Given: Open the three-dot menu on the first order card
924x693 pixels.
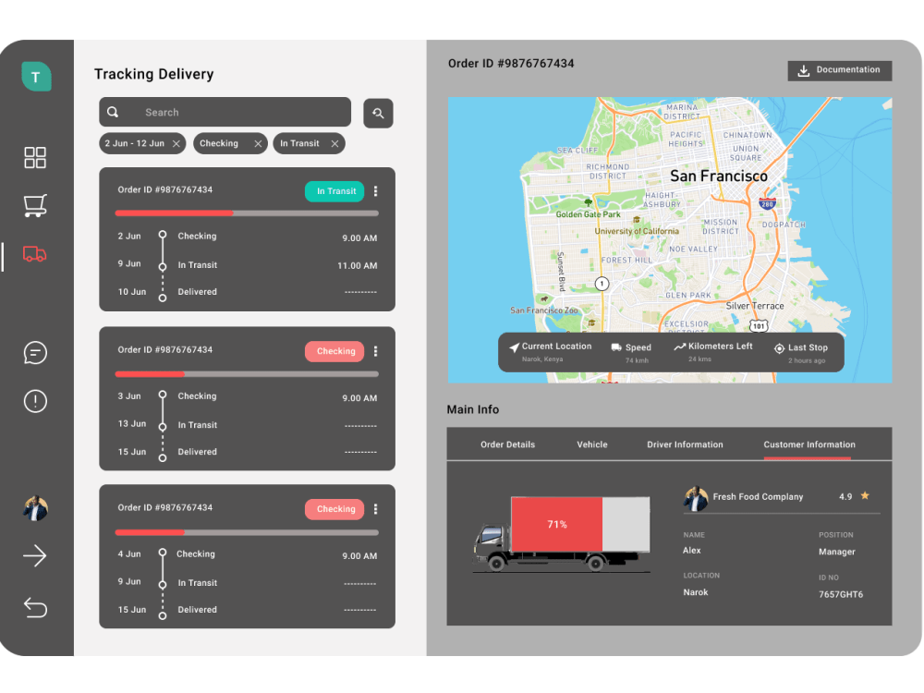Looking at the screenshot, I should click(376, 191).
